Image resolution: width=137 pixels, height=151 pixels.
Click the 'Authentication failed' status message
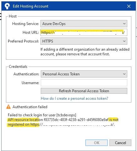point(30,107)
